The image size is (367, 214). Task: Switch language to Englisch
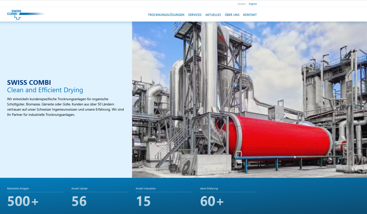click(253, 4)
